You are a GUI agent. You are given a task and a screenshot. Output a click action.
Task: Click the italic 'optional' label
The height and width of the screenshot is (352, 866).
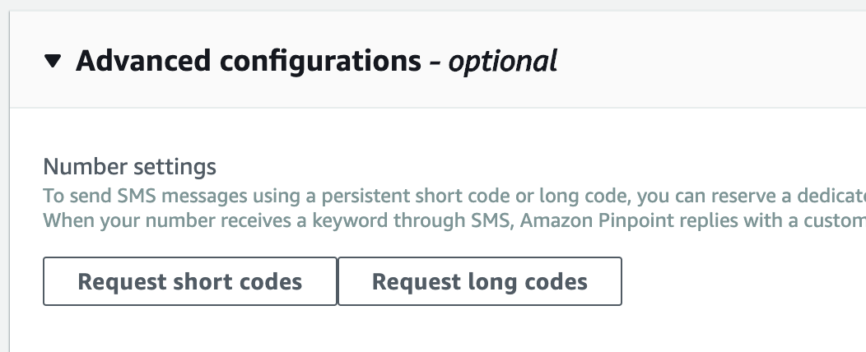click(502, 61)
